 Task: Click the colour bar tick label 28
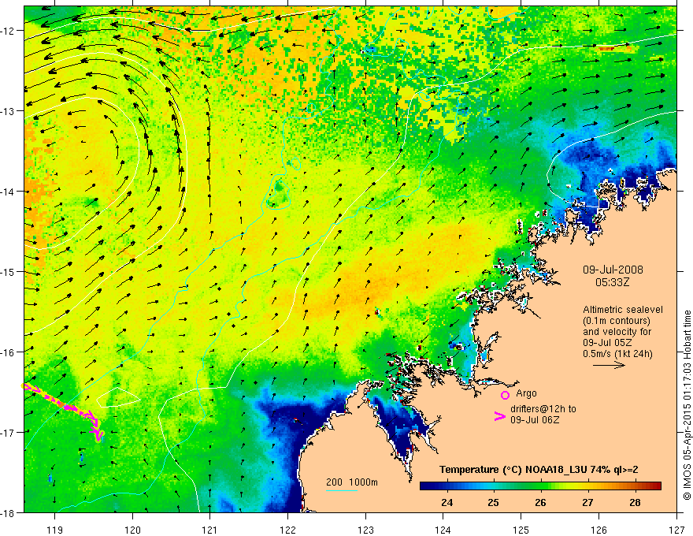coord(635,503)
